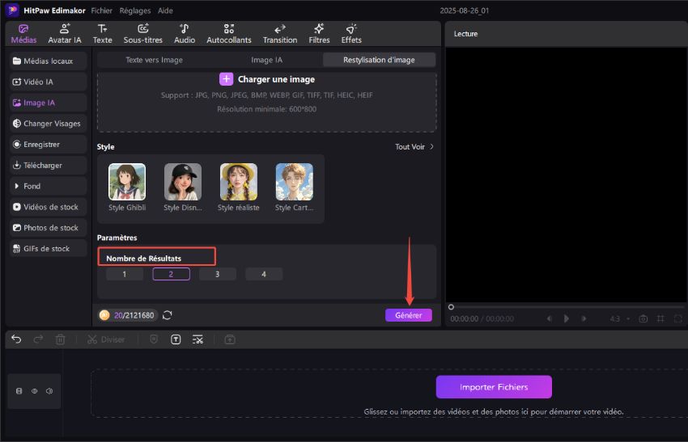
Task: Click the playback progress slider handle
Action: point(451,307)
